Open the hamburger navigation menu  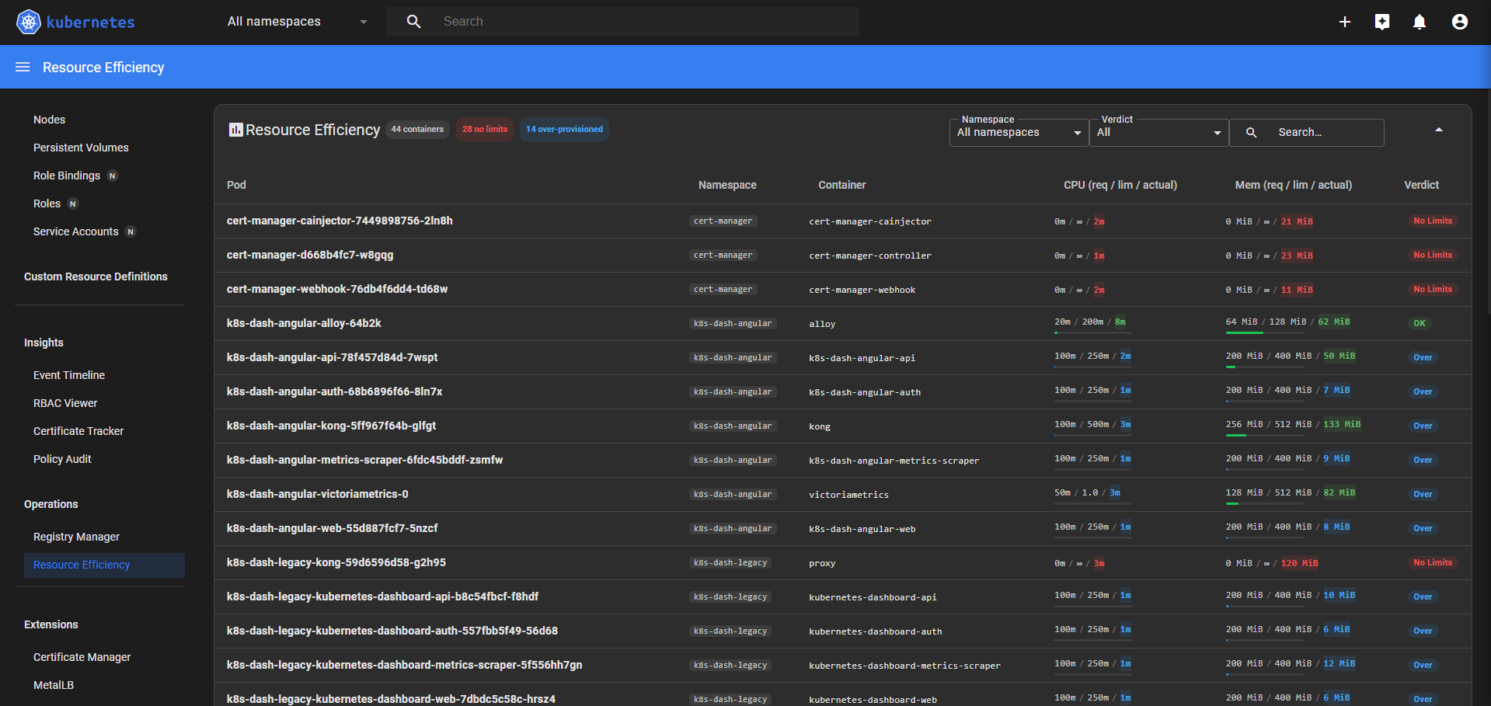[x=23, y=68]
